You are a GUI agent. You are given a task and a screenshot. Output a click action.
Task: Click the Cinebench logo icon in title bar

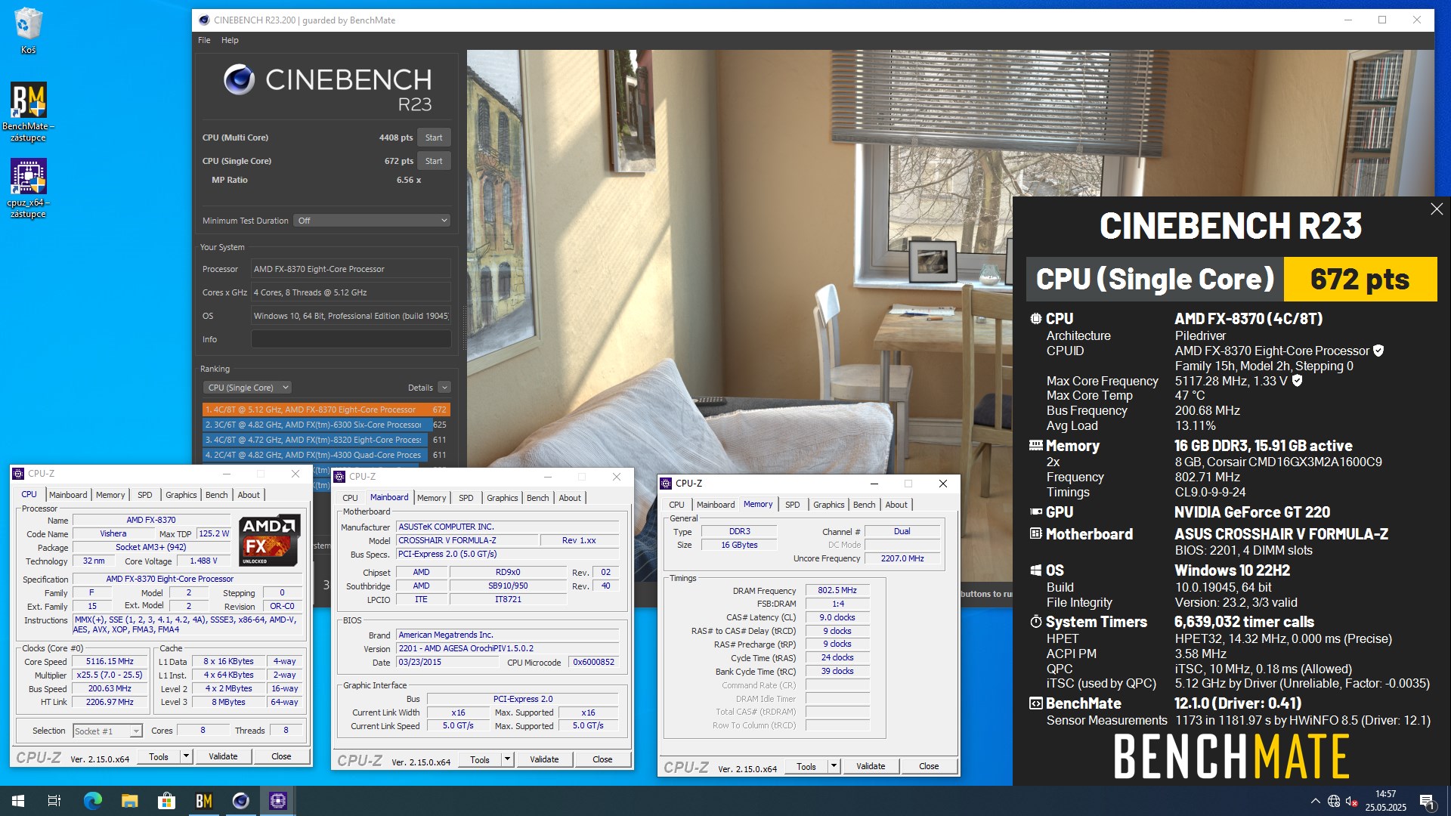tap(204, 20)
